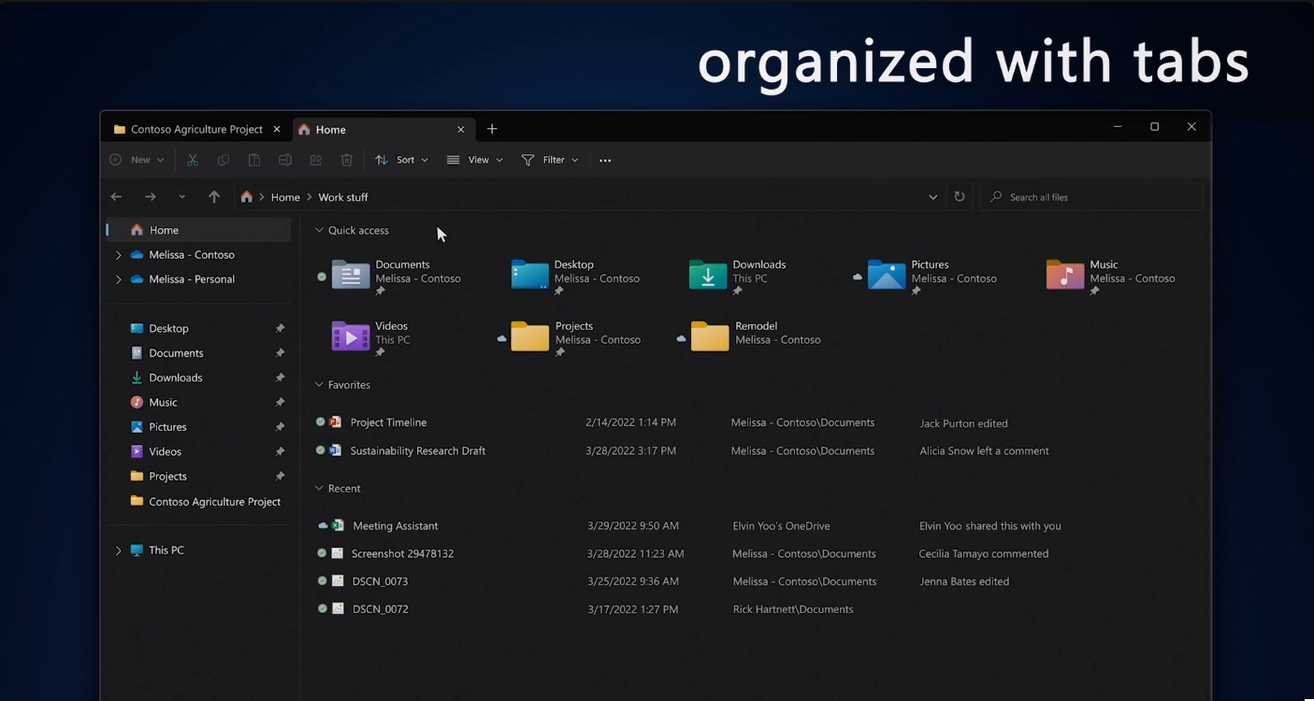Open the Filter dropdown

click(x=550, y=160)
